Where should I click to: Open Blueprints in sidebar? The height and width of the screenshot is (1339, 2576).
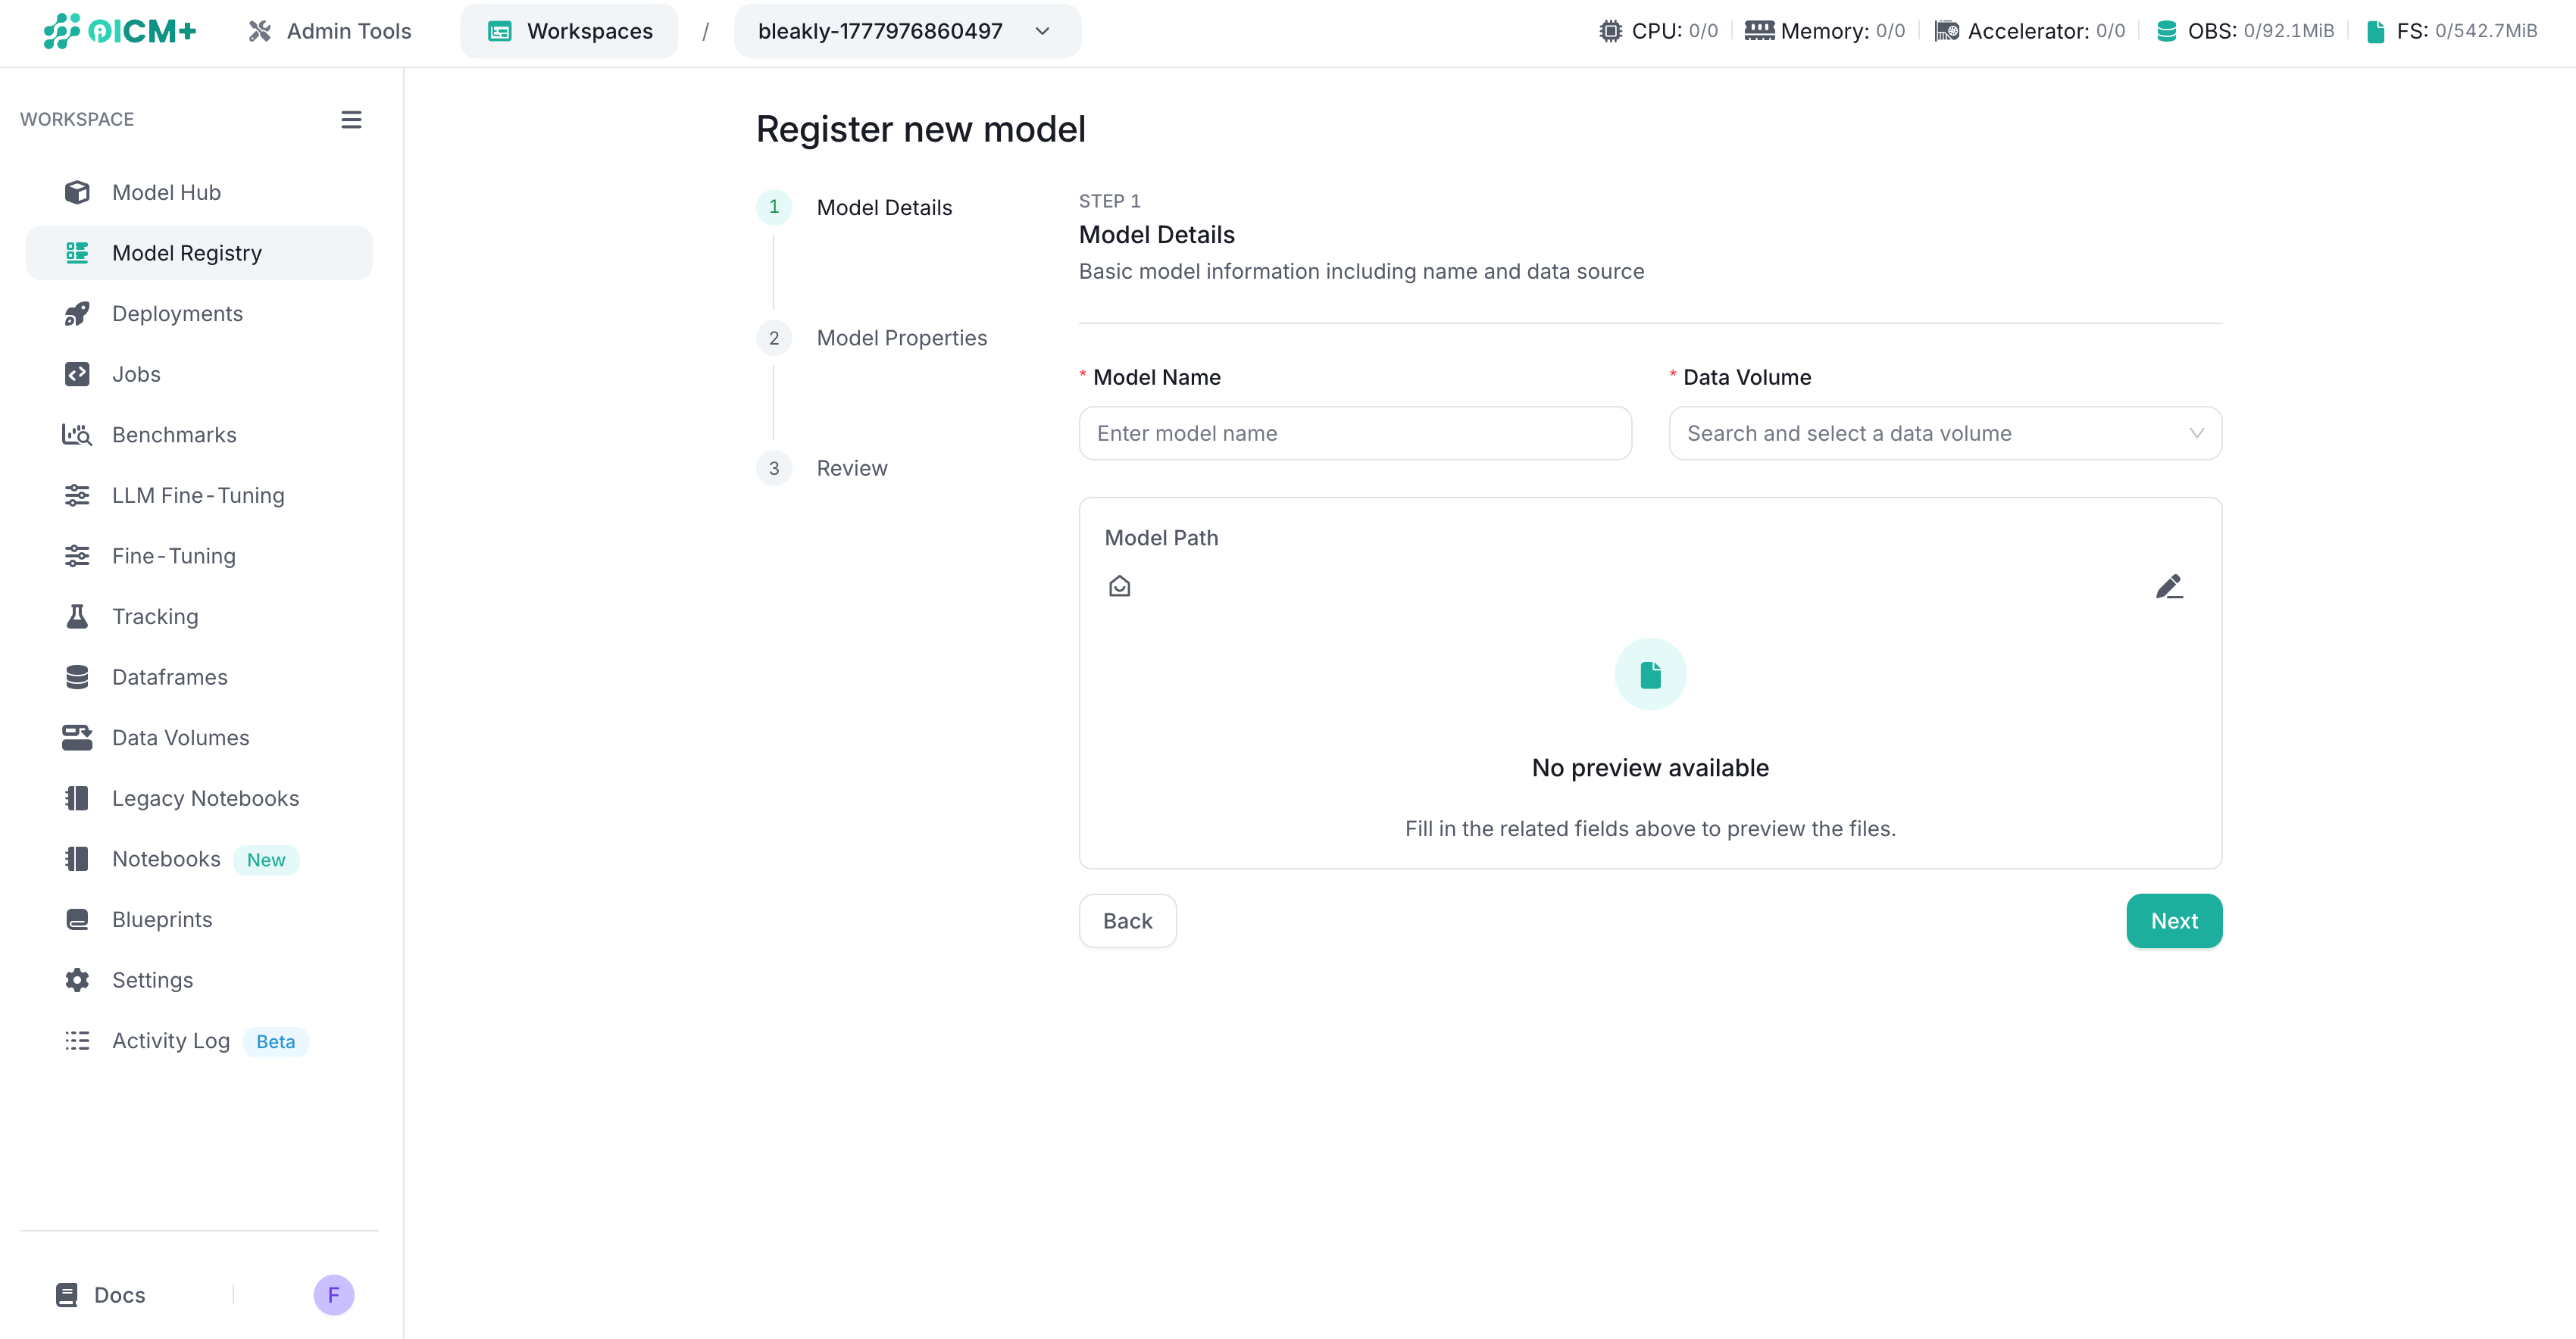199,919
